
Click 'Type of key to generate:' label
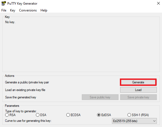click(x=21, y=111)
